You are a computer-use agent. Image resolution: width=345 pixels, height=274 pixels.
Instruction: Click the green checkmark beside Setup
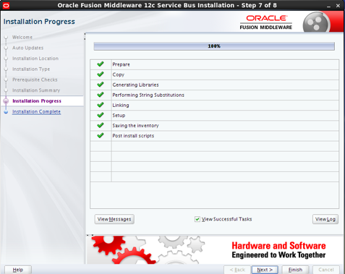101,115
